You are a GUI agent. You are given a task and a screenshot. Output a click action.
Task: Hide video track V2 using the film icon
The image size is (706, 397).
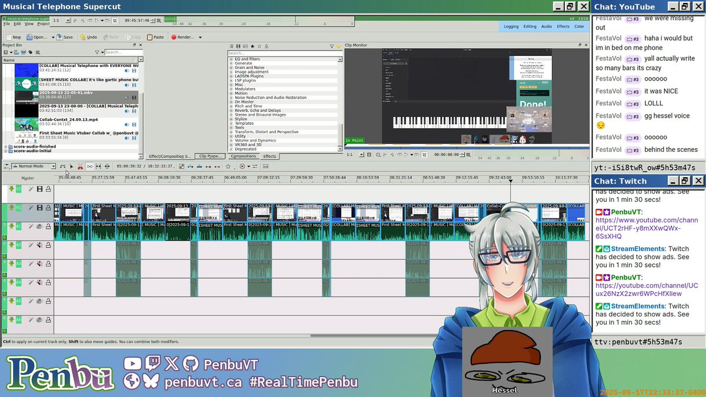pos(39,189)
